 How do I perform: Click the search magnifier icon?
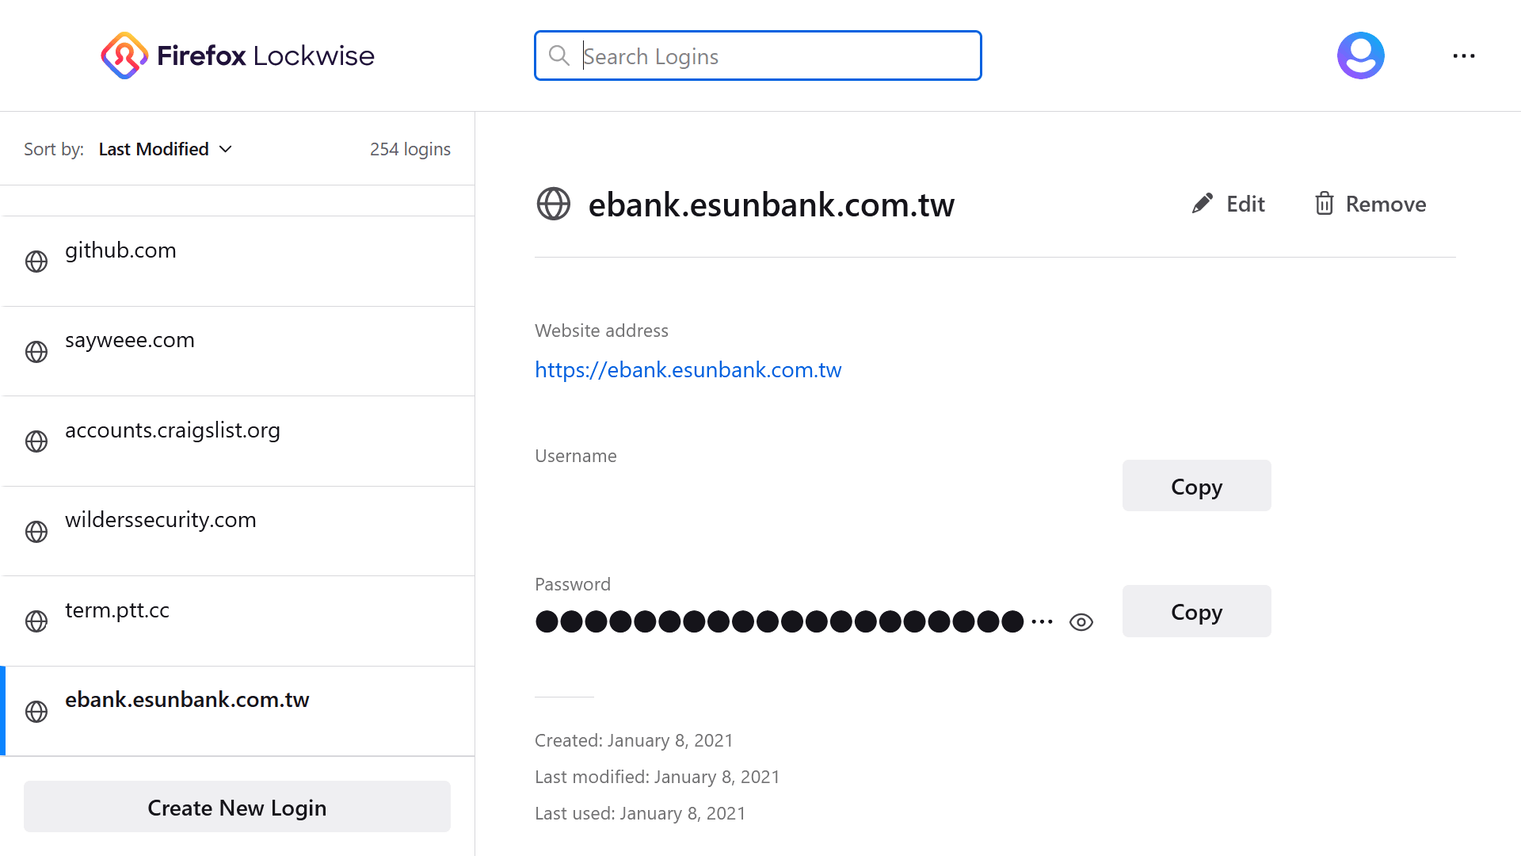click(559, 55)
